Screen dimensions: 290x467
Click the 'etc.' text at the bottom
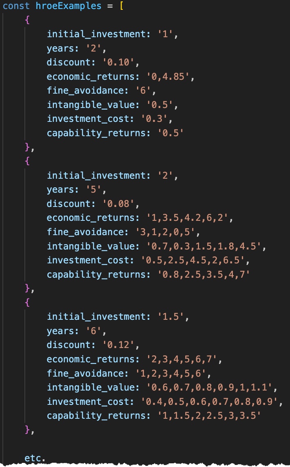coord(35,458)
